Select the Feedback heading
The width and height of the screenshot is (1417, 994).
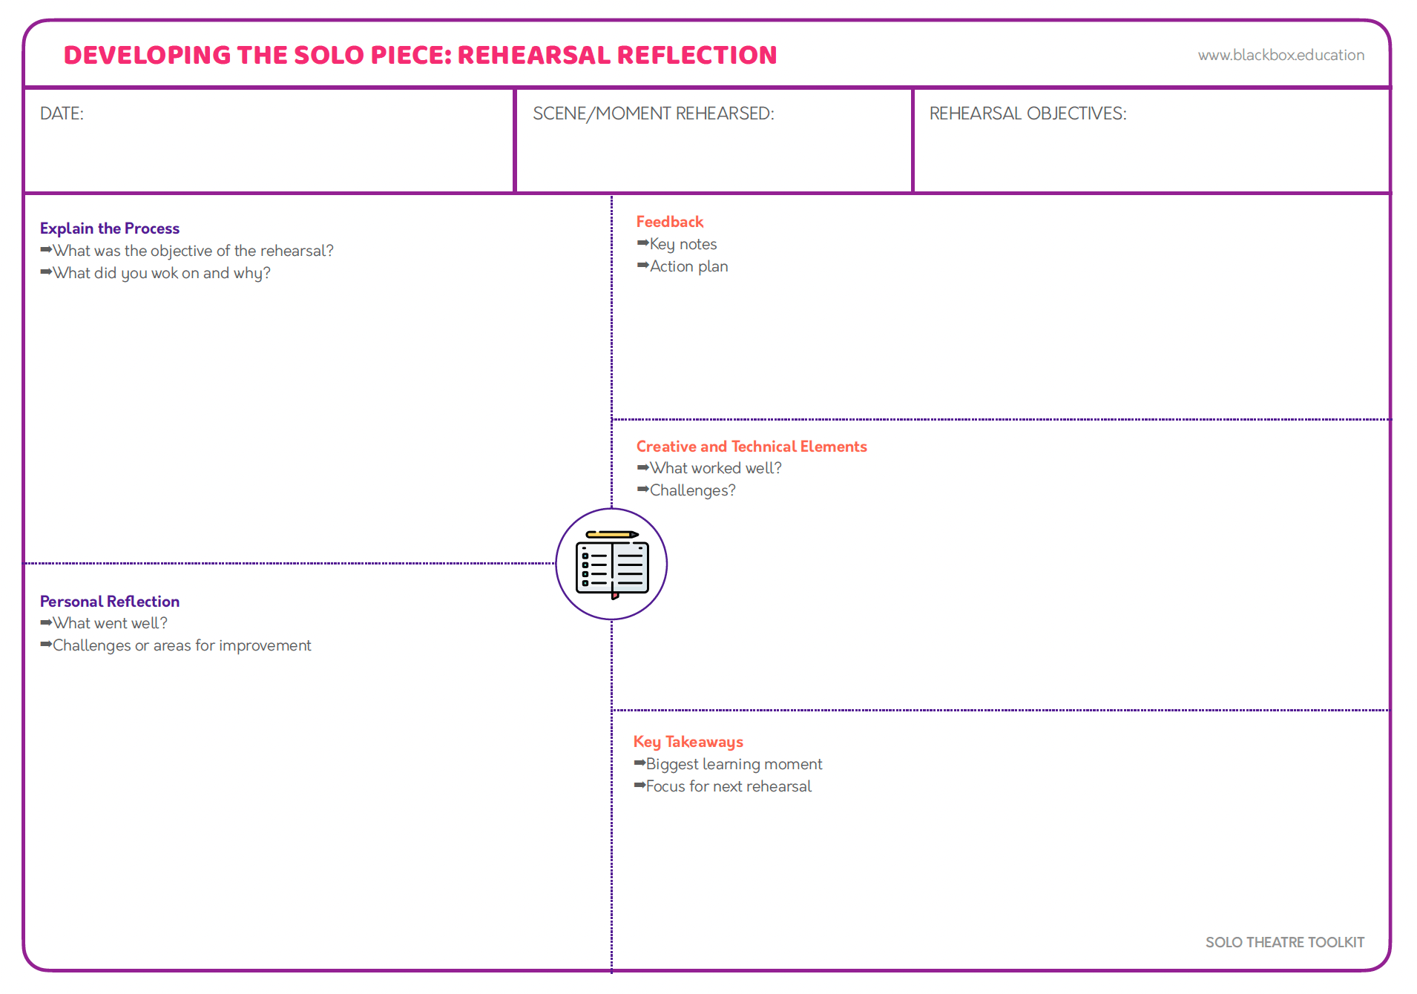[x=669, y=222]
